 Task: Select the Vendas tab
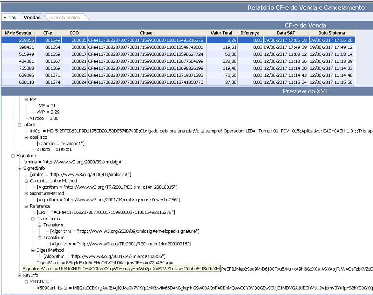click(x=32, y=17)
